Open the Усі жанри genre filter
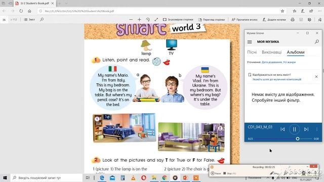Viewport: 324px width, 182px height. (x=290, y=62)
